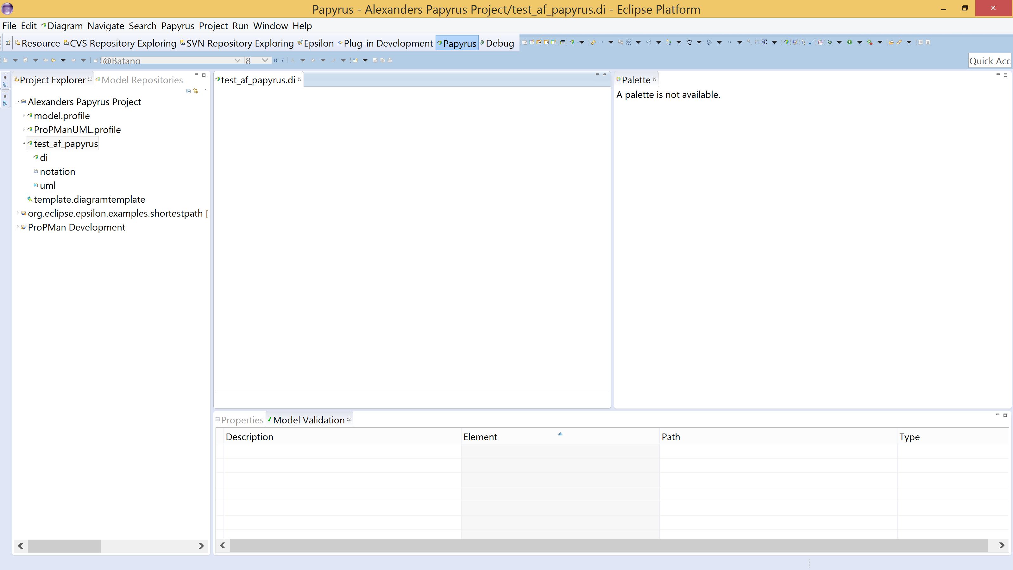Click the second Papyrus leaf toolbar icon
The width and height of the screenshot is (1013, 570).
786,42
